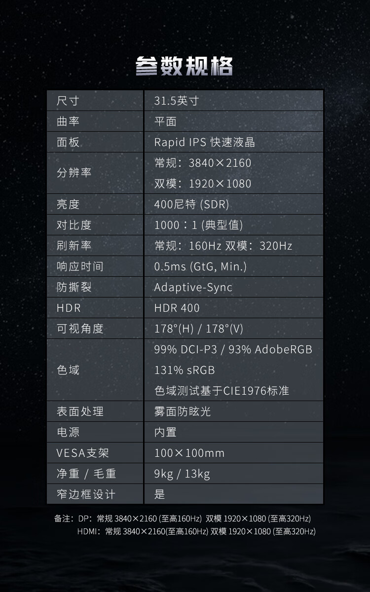Click the 178°(H) / 178°(V) viewing angle
The height and width of the screenshot is (592, 370).
point(199,329)
